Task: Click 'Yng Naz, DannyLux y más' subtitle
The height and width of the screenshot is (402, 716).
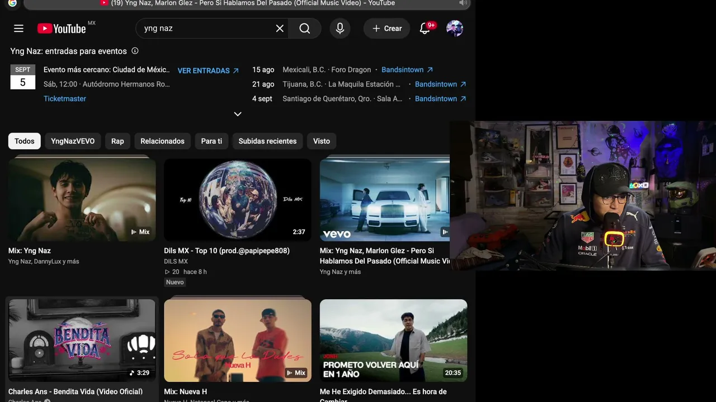Action: pos(44,261)
